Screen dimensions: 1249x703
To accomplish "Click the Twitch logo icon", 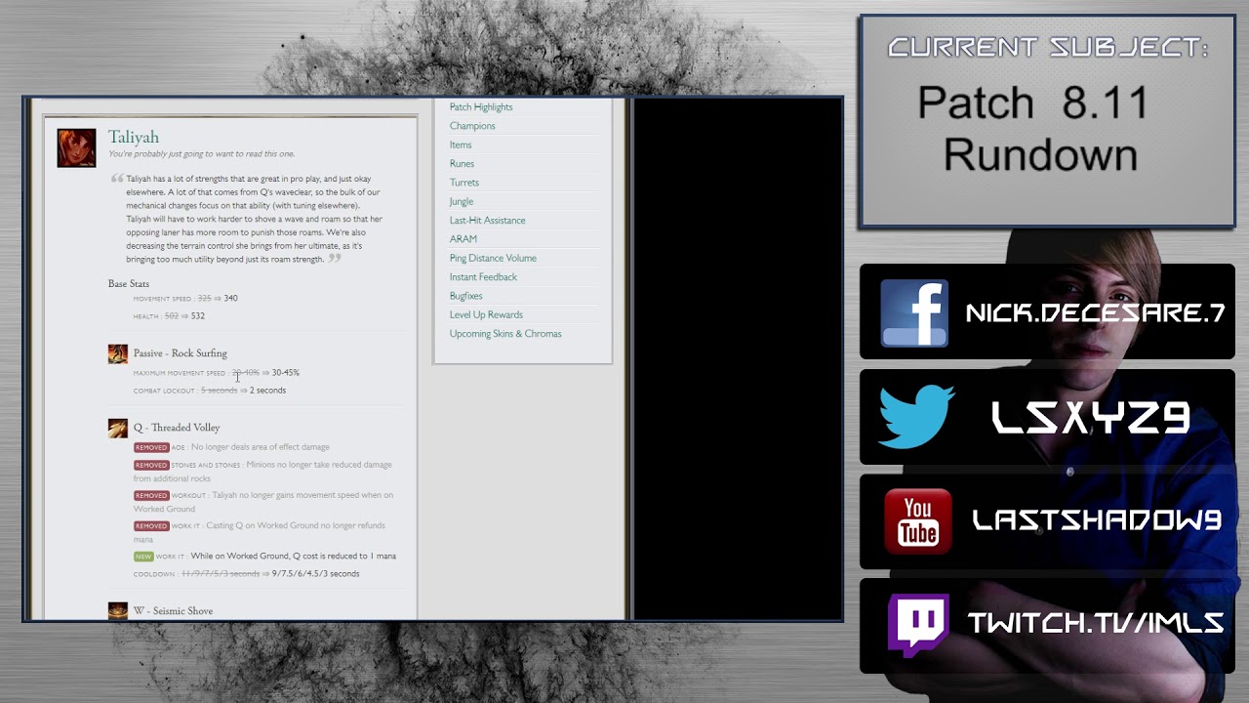I will tap(917, 625).
